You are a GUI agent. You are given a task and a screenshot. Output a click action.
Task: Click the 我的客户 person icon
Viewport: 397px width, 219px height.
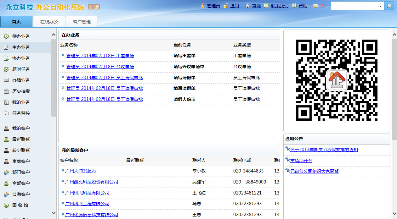tap(6, 128)
